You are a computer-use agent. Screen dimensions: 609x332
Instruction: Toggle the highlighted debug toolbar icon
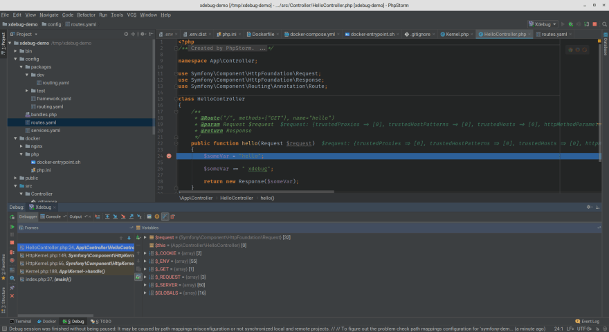coord(165,216)
